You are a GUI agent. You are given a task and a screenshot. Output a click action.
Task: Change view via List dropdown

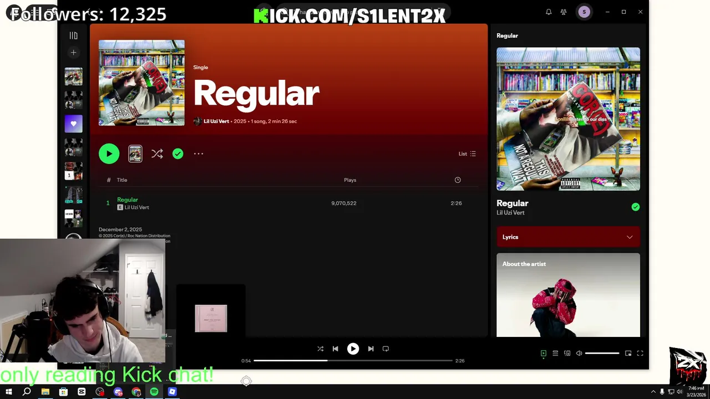467,154
